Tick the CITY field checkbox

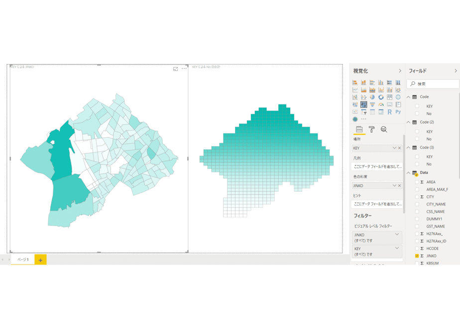point(417,197)
